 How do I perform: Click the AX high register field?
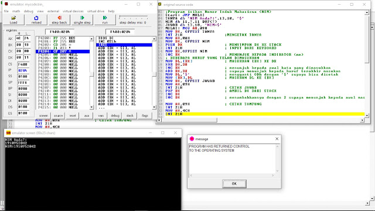click(19, 38)
